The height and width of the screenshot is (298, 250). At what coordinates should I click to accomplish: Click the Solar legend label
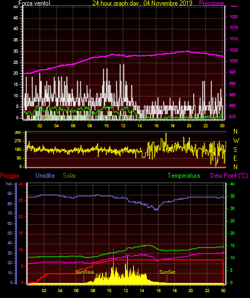pyautogui.click(x=70, y=176)
